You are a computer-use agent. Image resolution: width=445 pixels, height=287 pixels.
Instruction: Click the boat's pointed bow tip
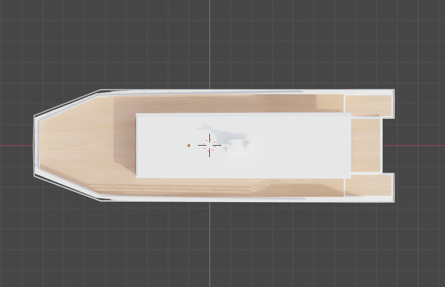pyautogui.click(x=34, y=145)
